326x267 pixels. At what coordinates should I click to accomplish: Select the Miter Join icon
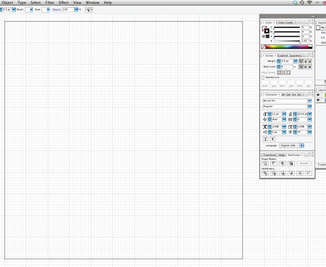tap(301, 67)
